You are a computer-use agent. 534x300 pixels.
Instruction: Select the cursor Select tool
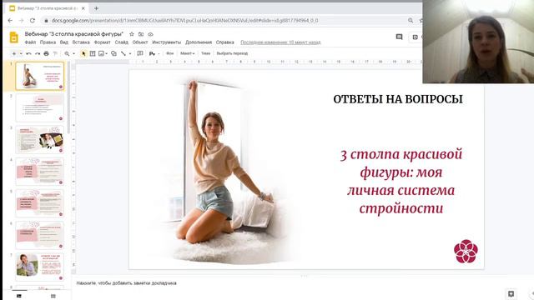tap(83, 53)
